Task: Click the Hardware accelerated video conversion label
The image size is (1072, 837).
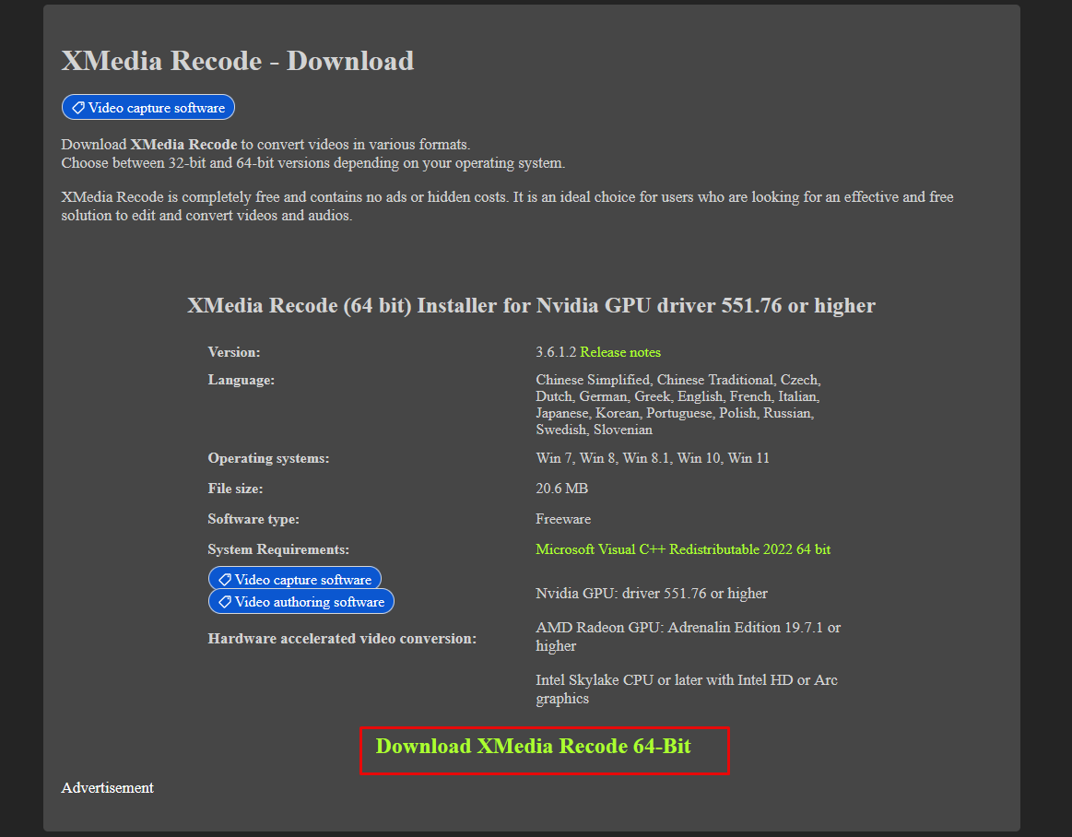Action: coord(343,639)
